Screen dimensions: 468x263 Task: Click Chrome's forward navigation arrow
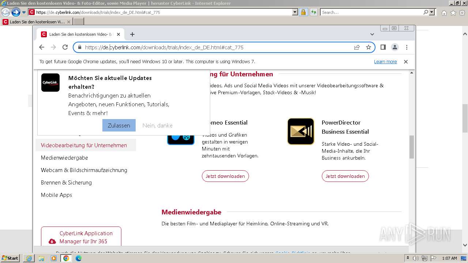53,47
